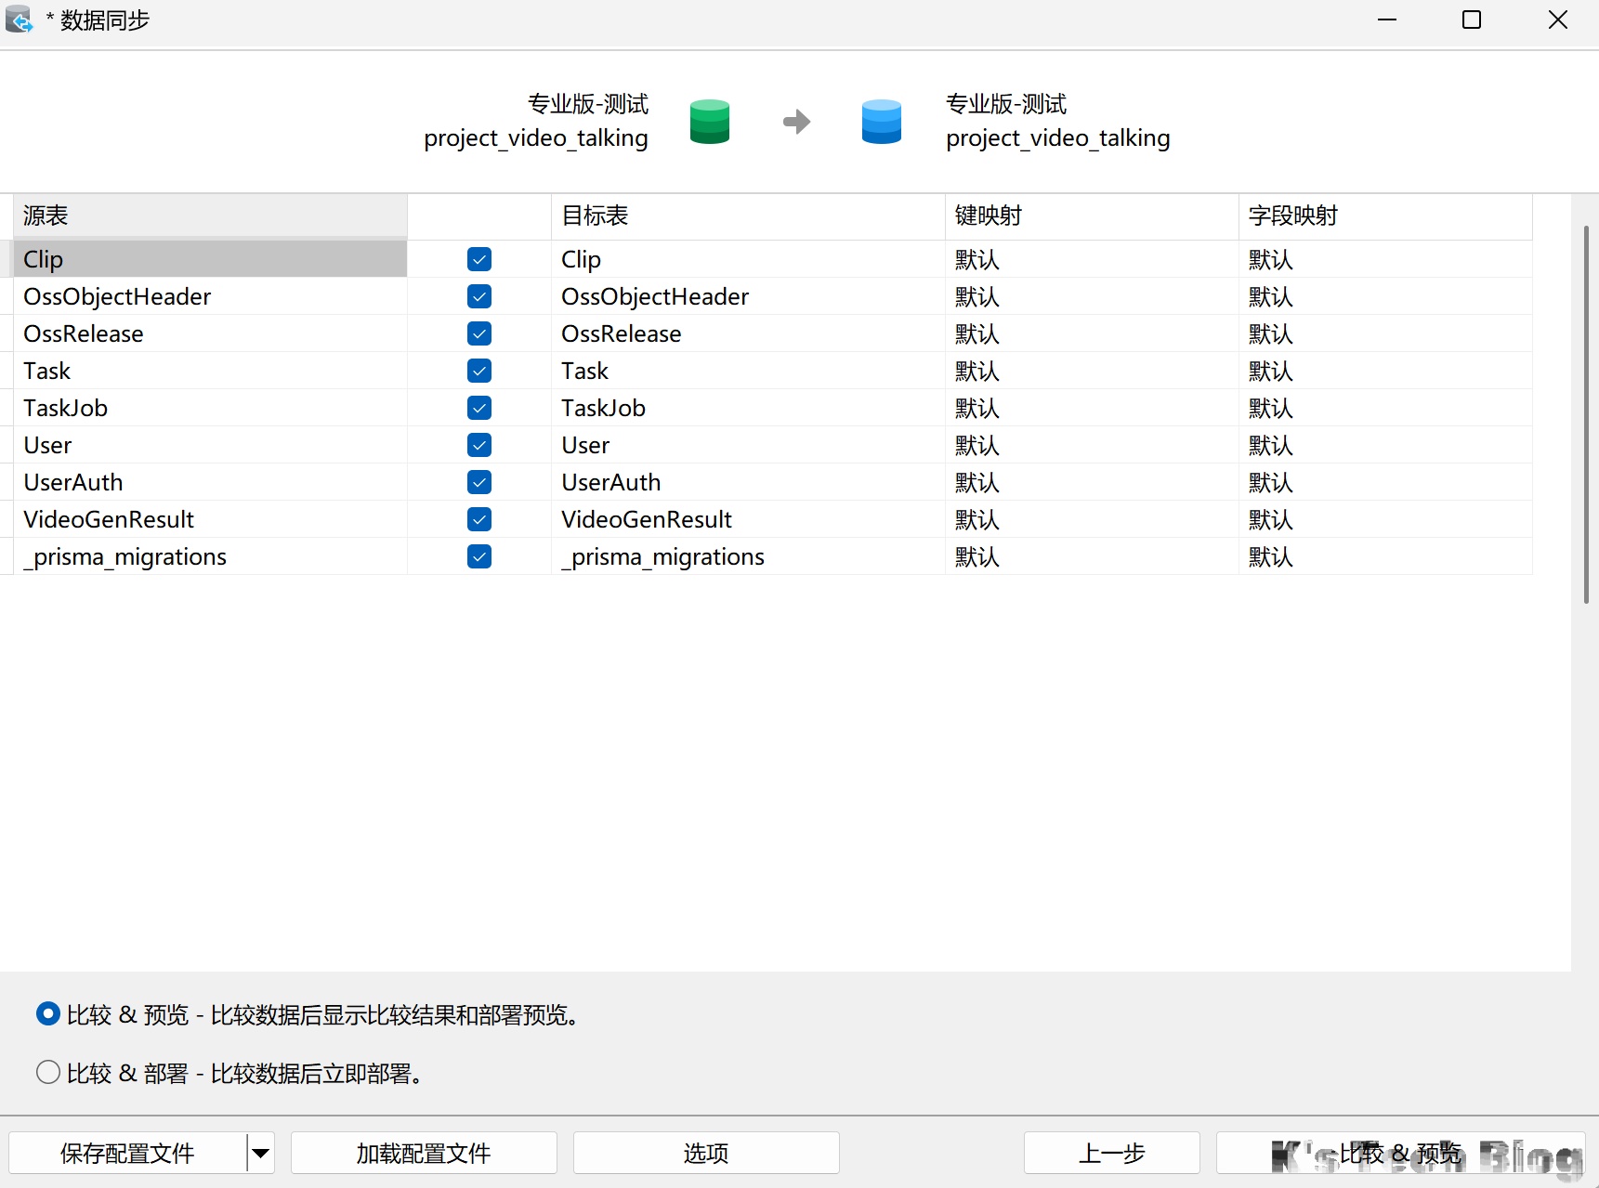Toggle the _prisma_migrations table checkbox

tap(479, 556)
